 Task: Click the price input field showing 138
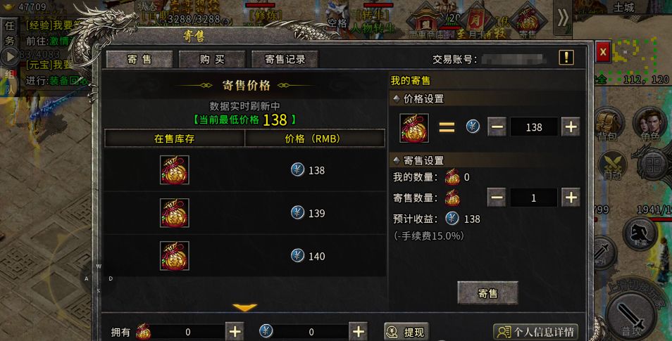(533, 127)
